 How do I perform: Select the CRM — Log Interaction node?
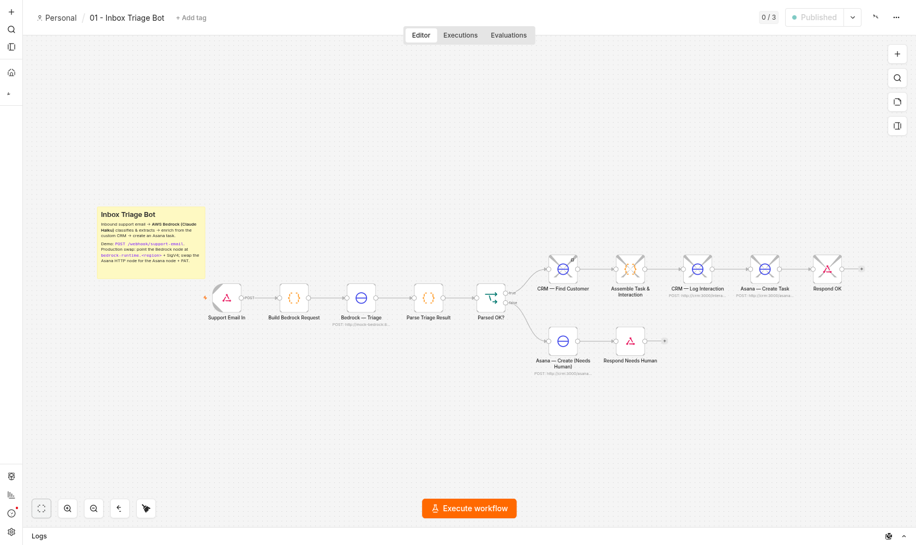(698, 269)
